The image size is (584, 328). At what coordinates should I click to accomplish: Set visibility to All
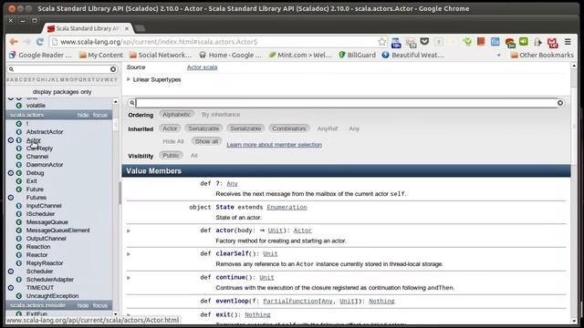point(194,156)
